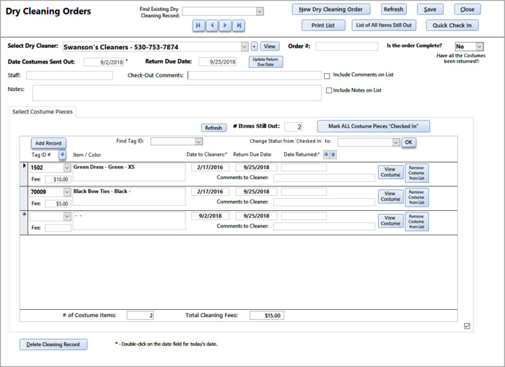
Task: Click Remove Costume from List in the blank new row
Action: point(416,222)
